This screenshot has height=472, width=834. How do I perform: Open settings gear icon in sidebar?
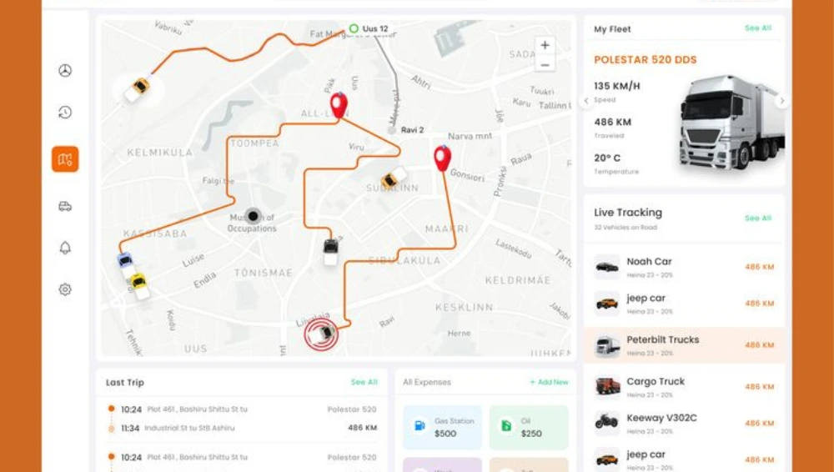pos(65,289)
